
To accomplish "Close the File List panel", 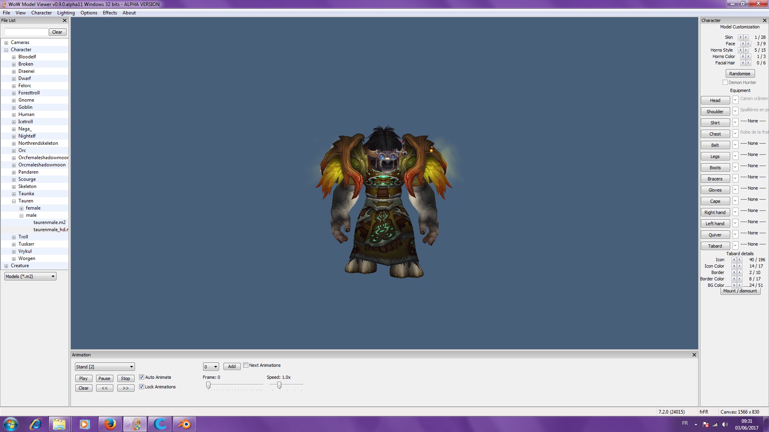I will (64, 20).
